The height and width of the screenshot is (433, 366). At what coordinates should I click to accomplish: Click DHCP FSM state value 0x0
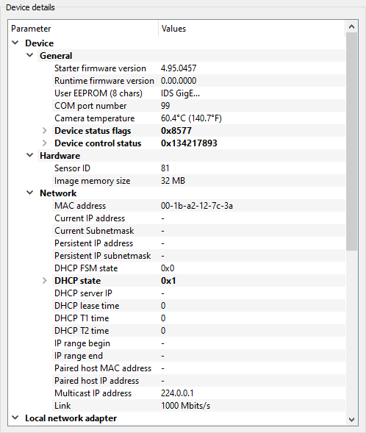pyautogui.click(x=168, y=268)
